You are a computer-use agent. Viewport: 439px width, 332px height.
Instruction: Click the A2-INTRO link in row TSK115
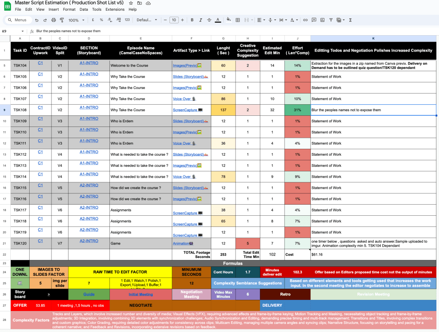point(89,185)
